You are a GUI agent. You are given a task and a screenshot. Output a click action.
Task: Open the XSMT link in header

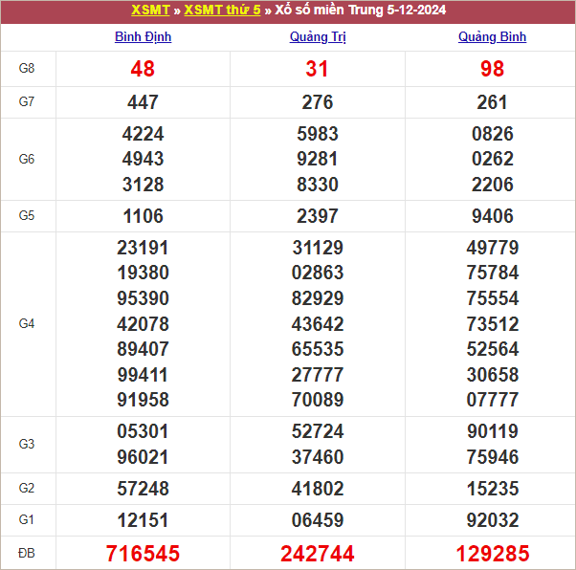tap(150, 10)
